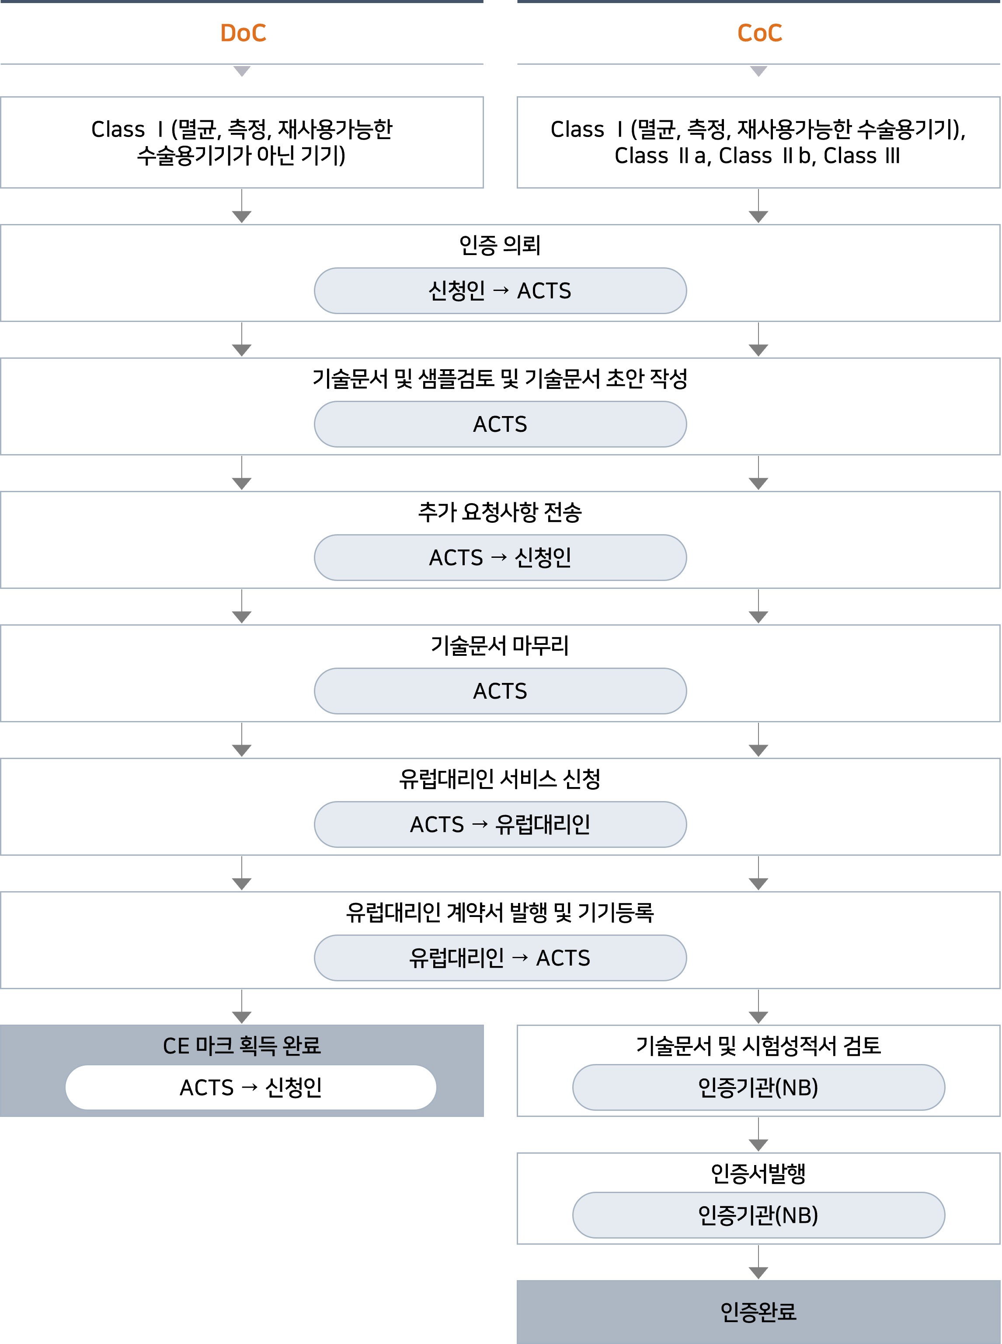Click the DoC header title
The width and height of the screenshot is (1002, 1344).
point(243,33)
